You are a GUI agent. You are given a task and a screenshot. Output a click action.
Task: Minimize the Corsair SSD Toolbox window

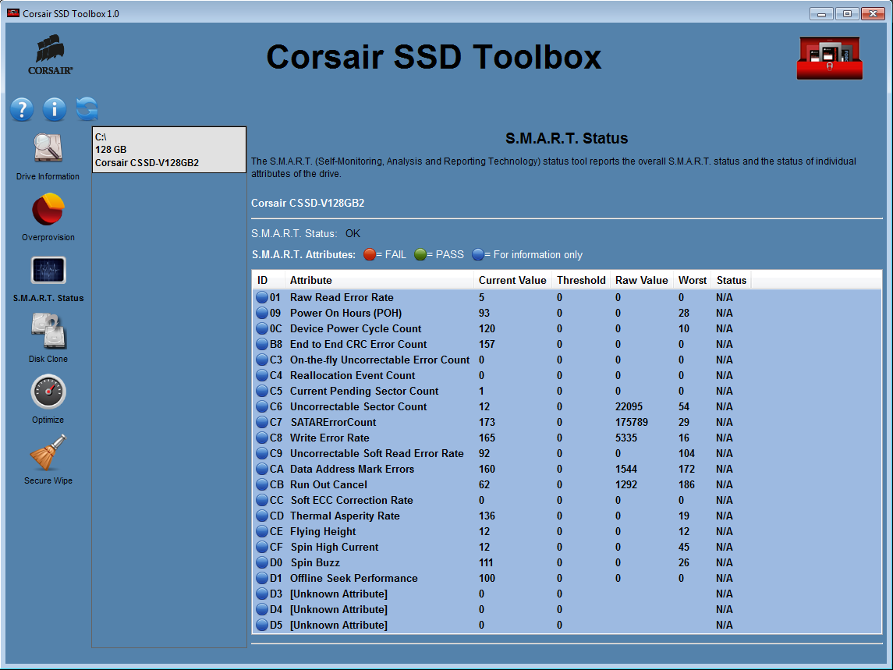point(821,14)
